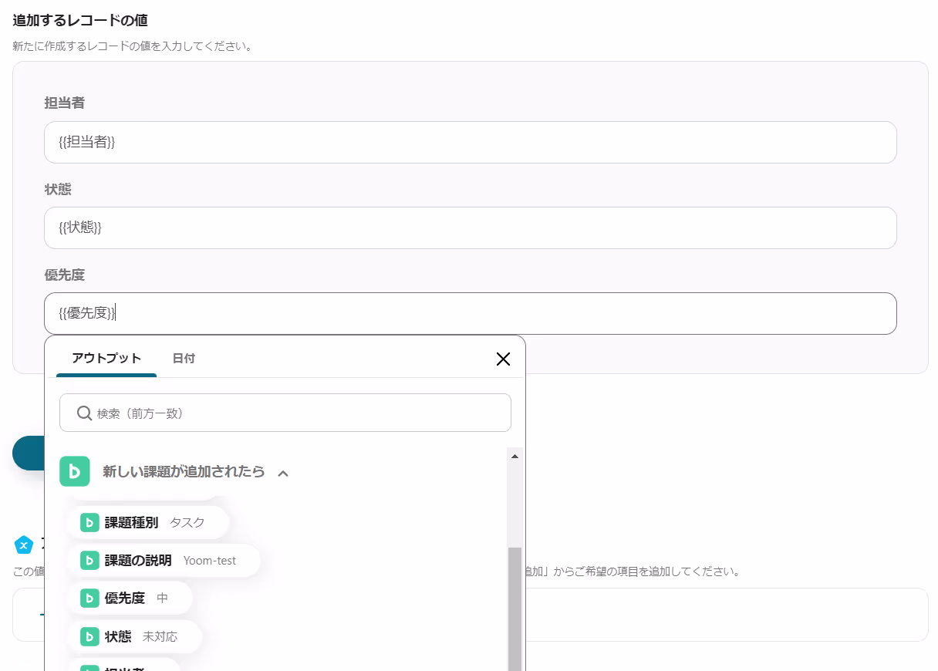
Task: Click the popup list scrollbar thumb
Action: [515, 609]
